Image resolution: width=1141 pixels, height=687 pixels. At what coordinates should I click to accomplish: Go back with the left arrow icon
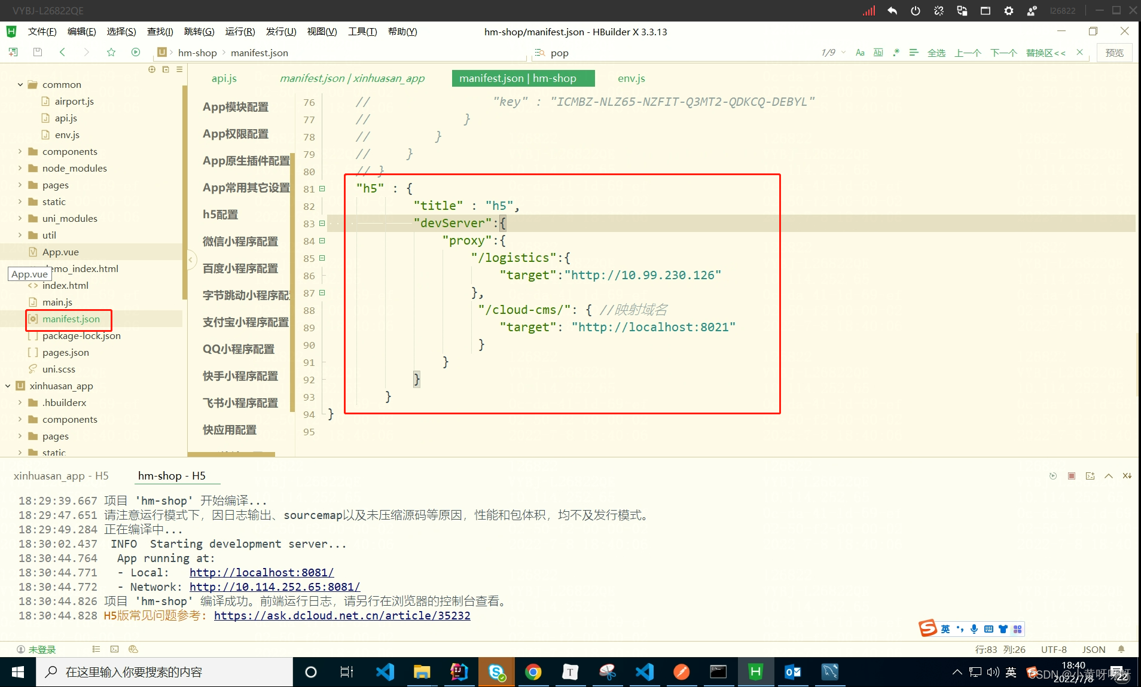[62, 52]
